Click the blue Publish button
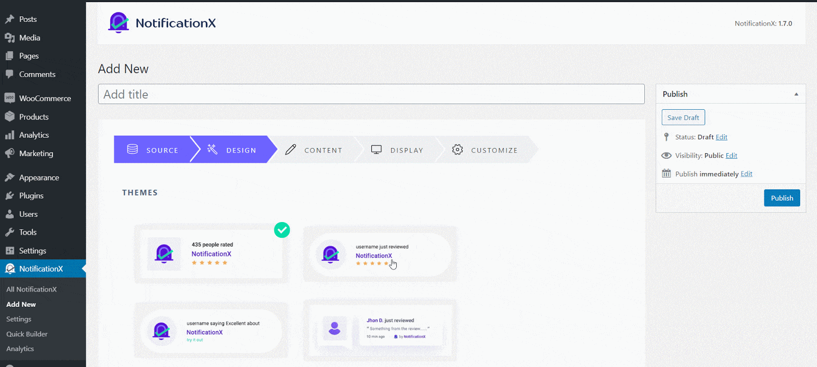 point(782,198)
